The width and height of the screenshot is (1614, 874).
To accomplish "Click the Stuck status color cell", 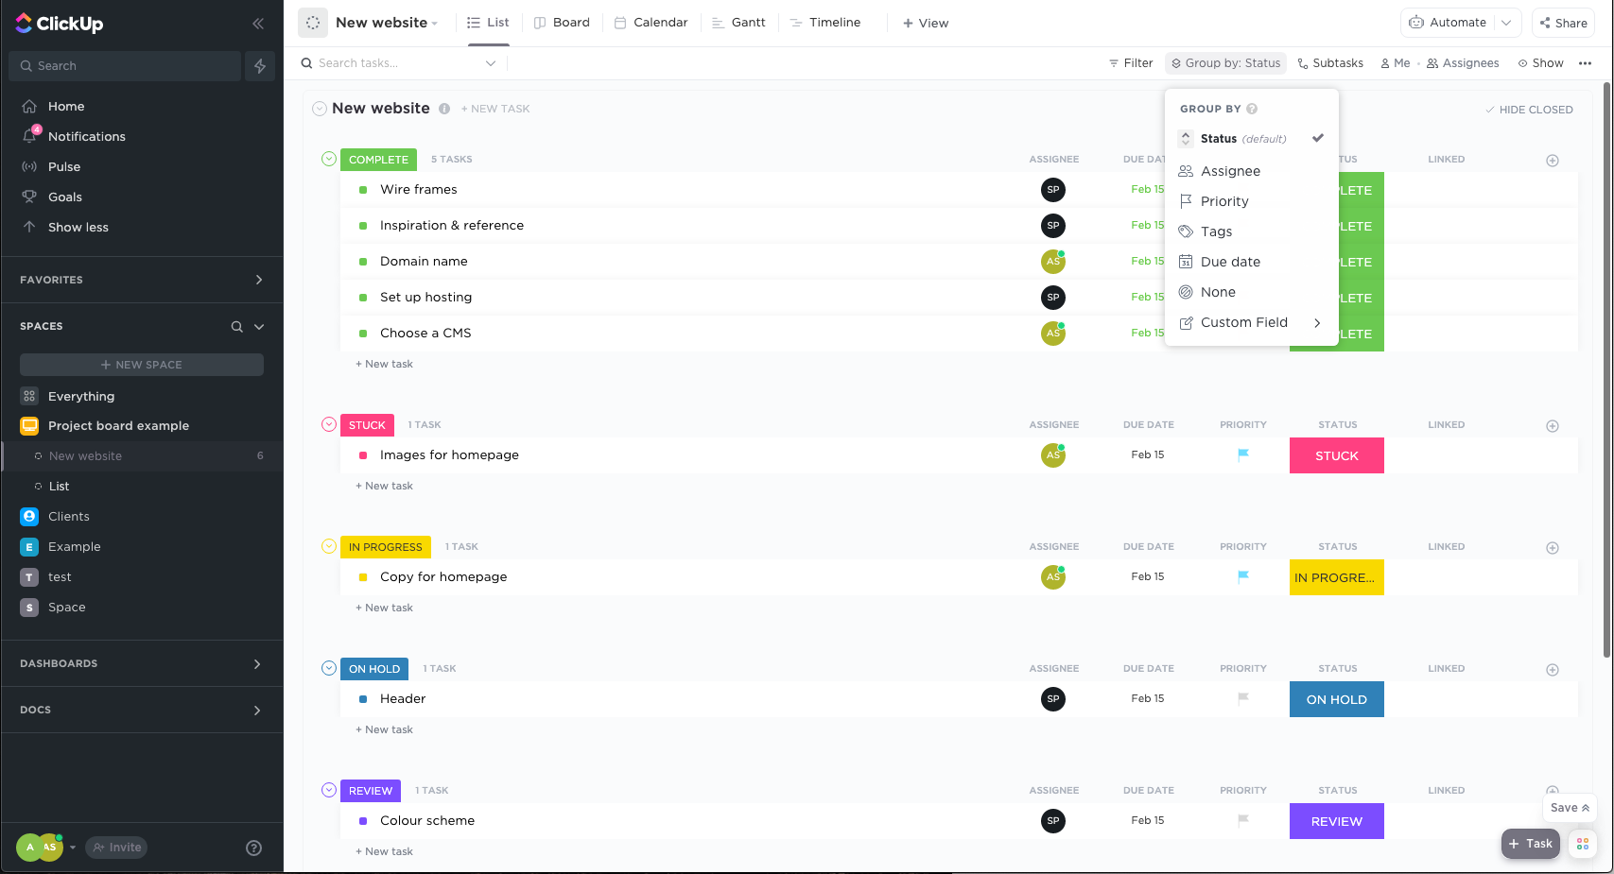I will 1337,455.
